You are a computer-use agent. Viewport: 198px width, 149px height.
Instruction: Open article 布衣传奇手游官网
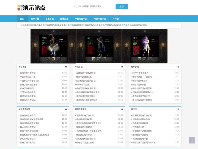pos(28,73)
